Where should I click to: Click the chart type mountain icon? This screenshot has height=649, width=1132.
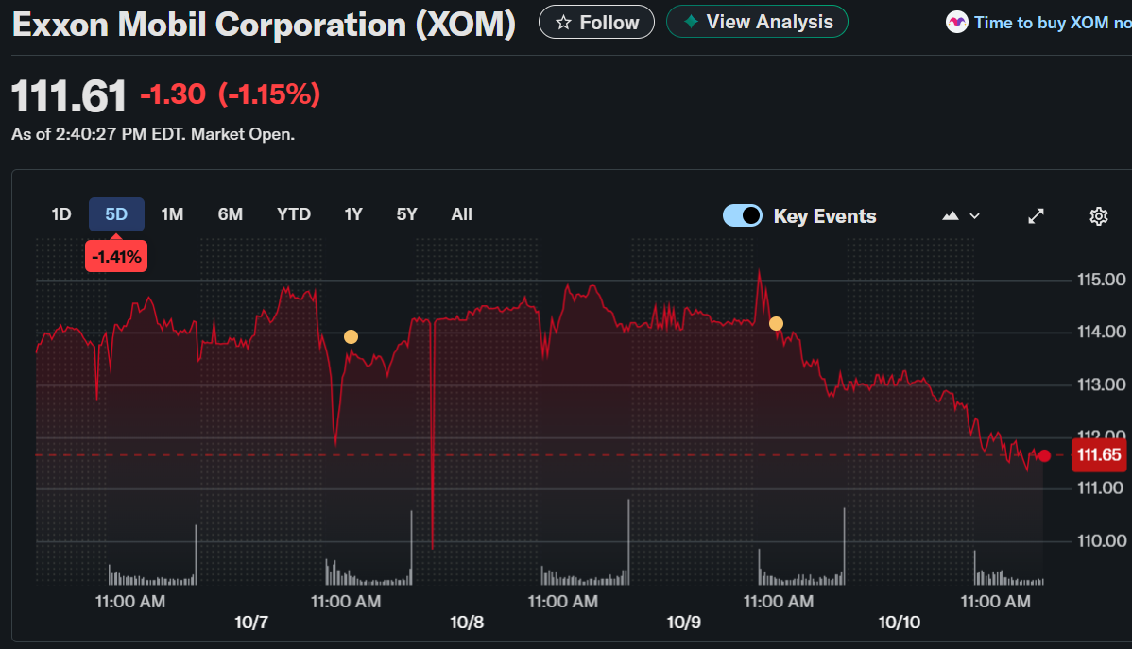pos(951,216)
